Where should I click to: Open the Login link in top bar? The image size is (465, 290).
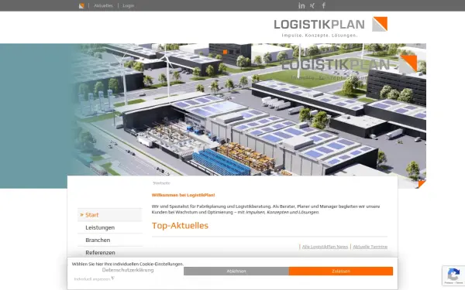[x=129, y=5]
